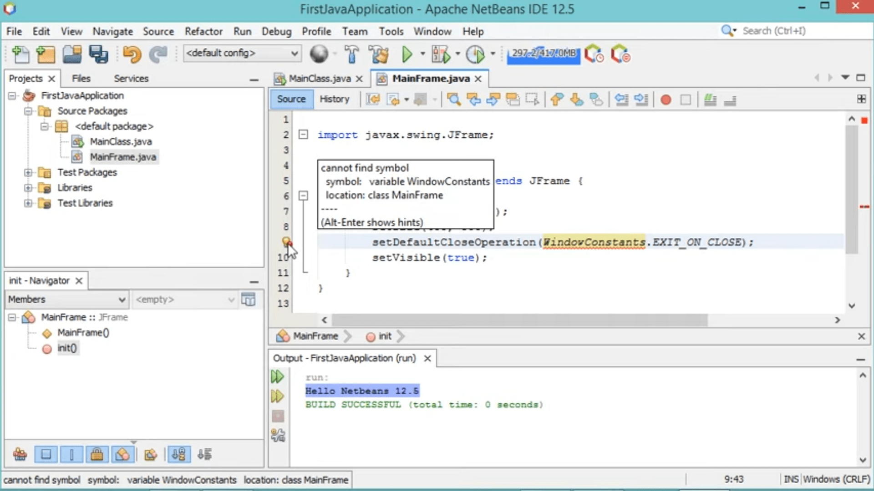Switch to the MainClass.java tab

[x=319, y=79]
